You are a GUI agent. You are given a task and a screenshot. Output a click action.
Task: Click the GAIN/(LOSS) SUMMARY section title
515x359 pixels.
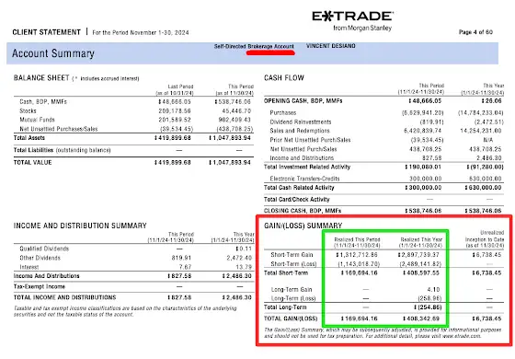coord(303,226)
